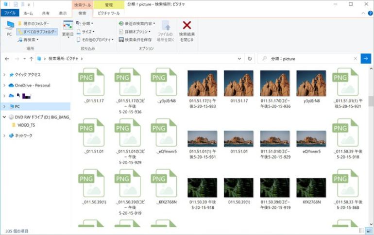
Task: Go up one folder level arrow
Action: (31, 59)
